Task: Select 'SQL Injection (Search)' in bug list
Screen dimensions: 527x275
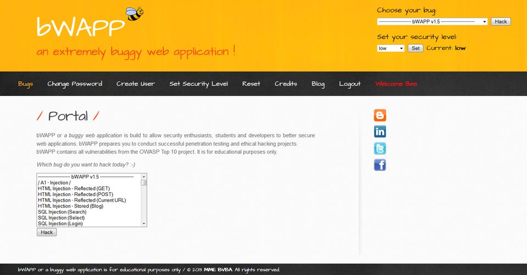Action: 62,212
